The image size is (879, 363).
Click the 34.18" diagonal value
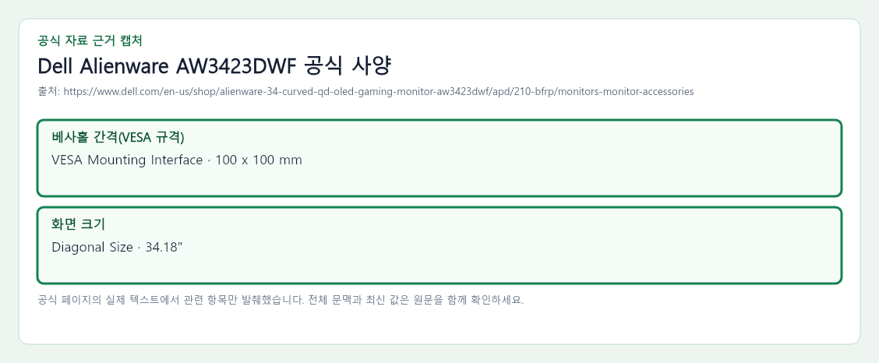164,247
